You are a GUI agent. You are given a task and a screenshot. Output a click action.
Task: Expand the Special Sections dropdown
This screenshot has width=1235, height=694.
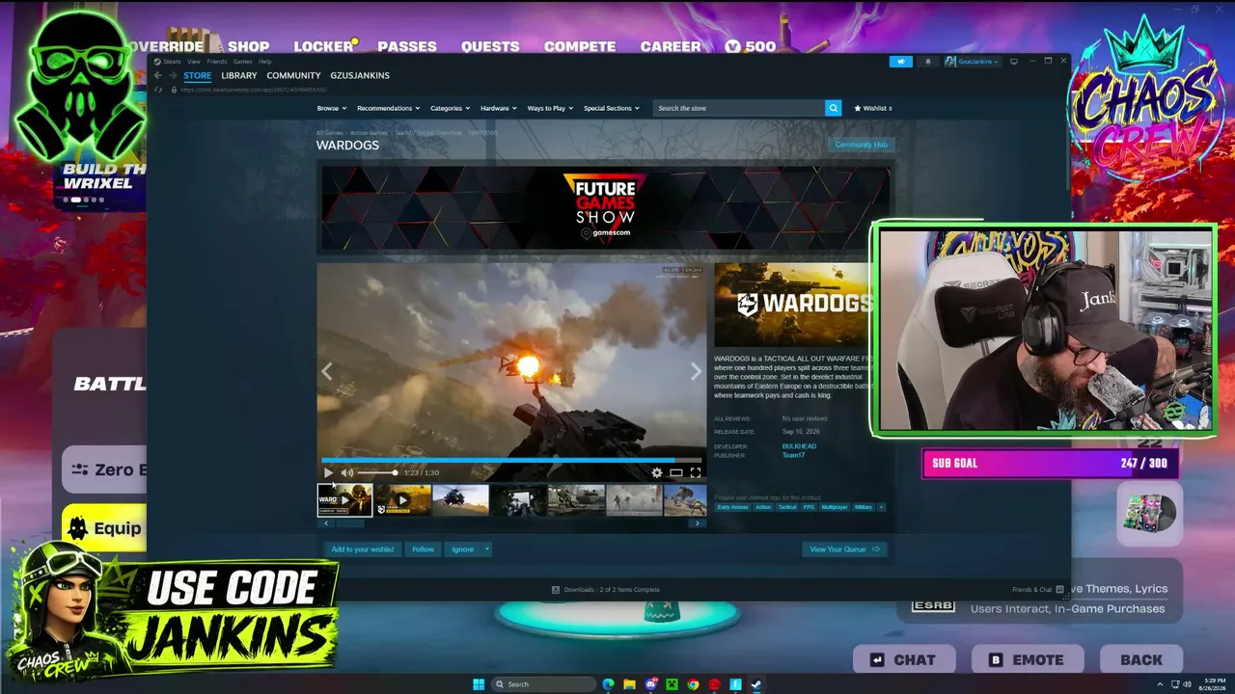611,108
